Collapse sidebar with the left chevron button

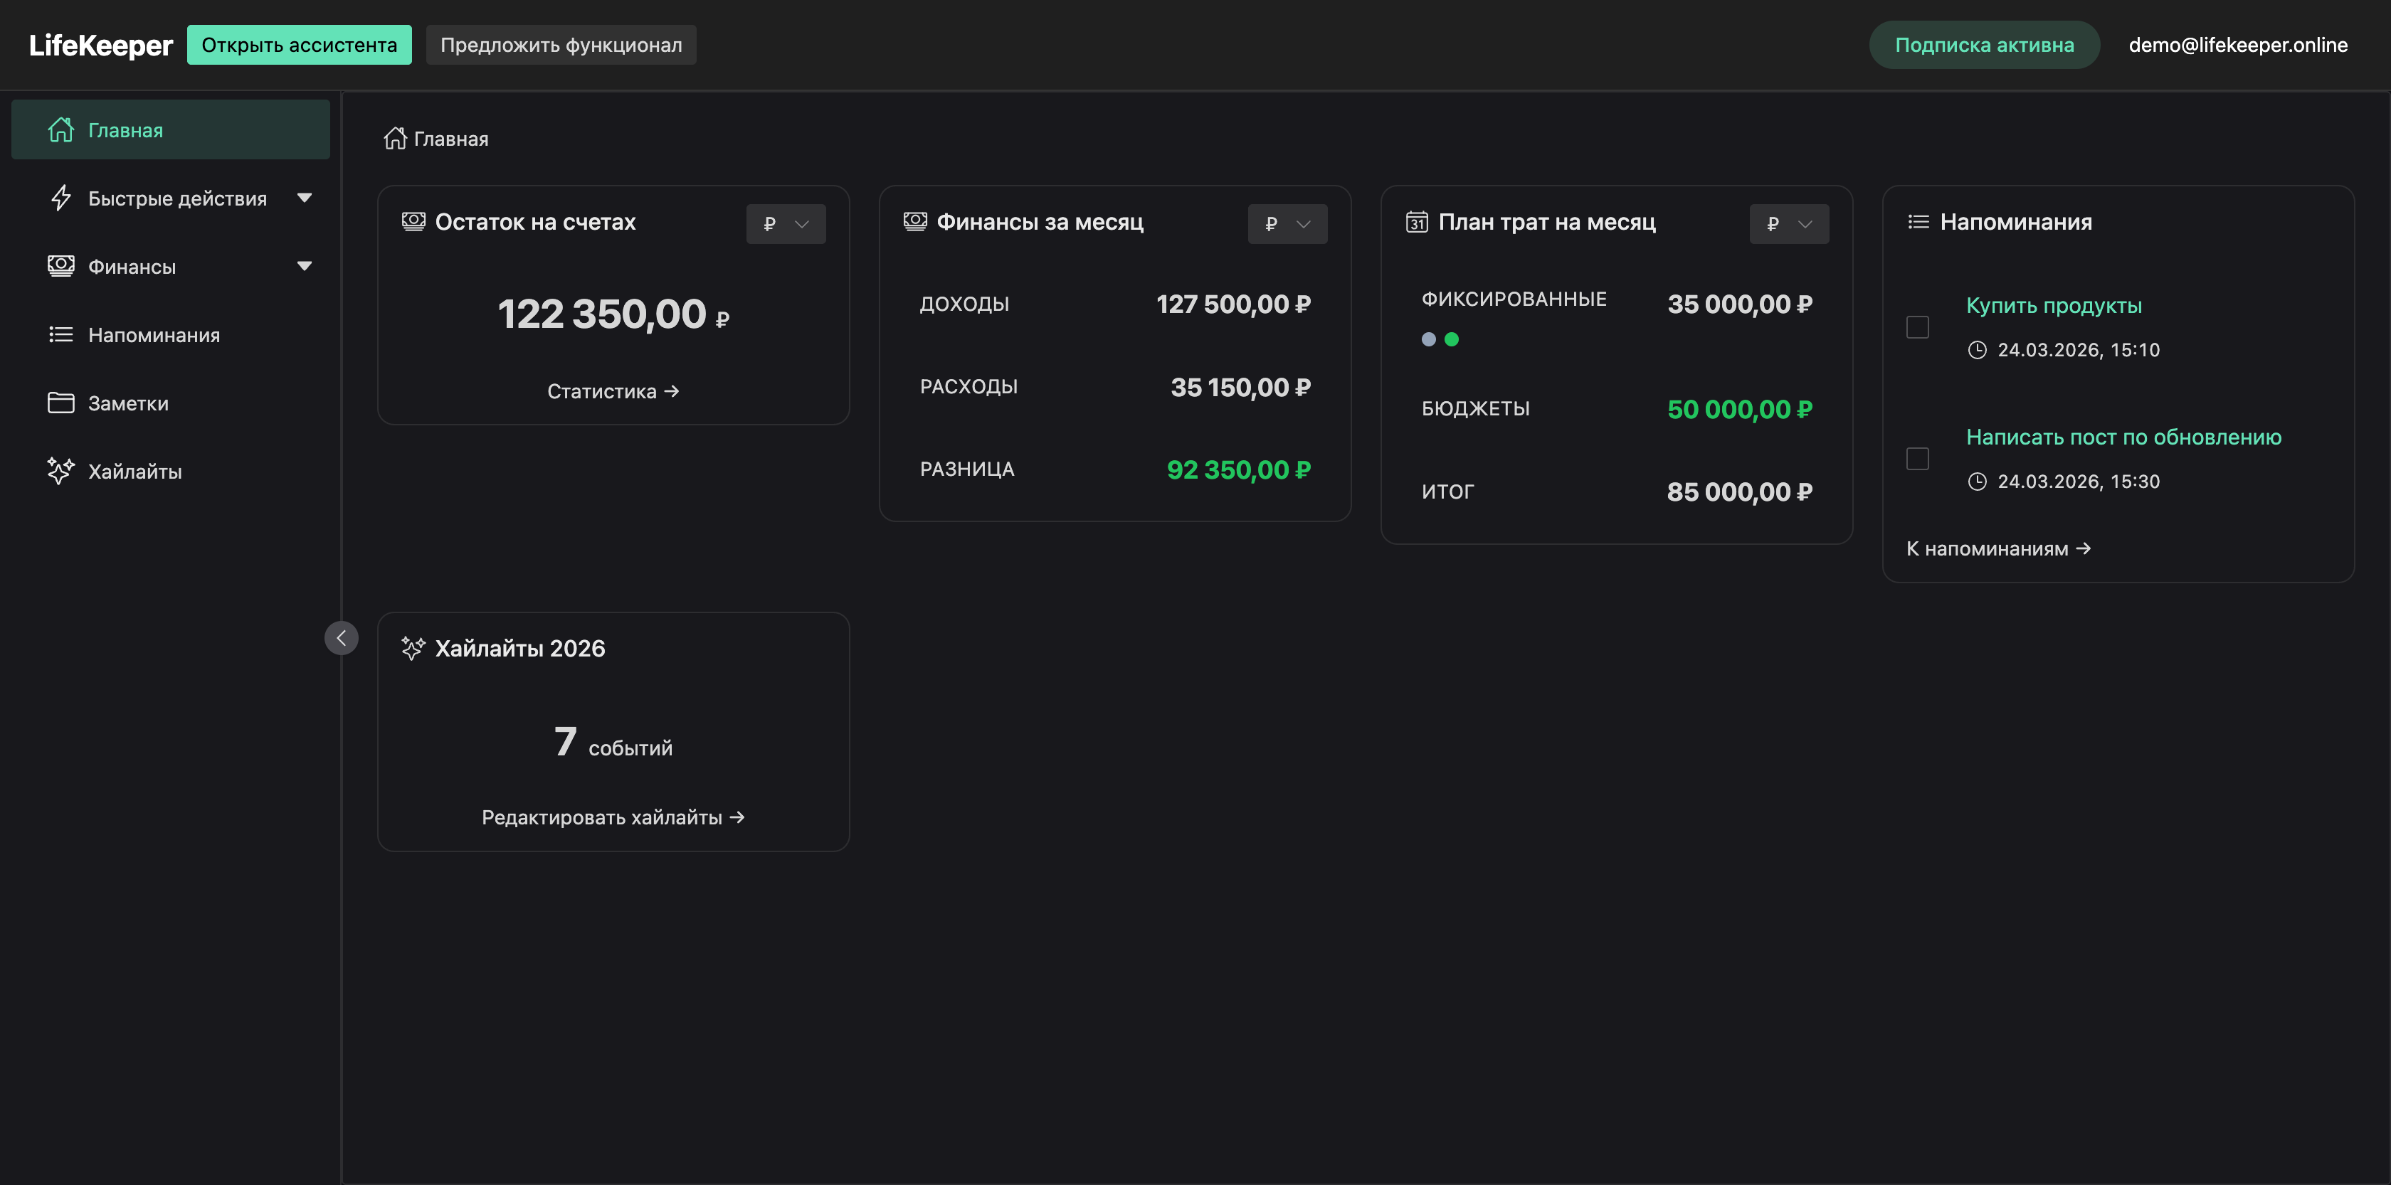[341, 637]
